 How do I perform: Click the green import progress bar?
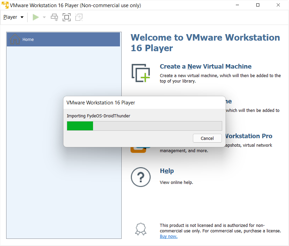tap(144, 126)
